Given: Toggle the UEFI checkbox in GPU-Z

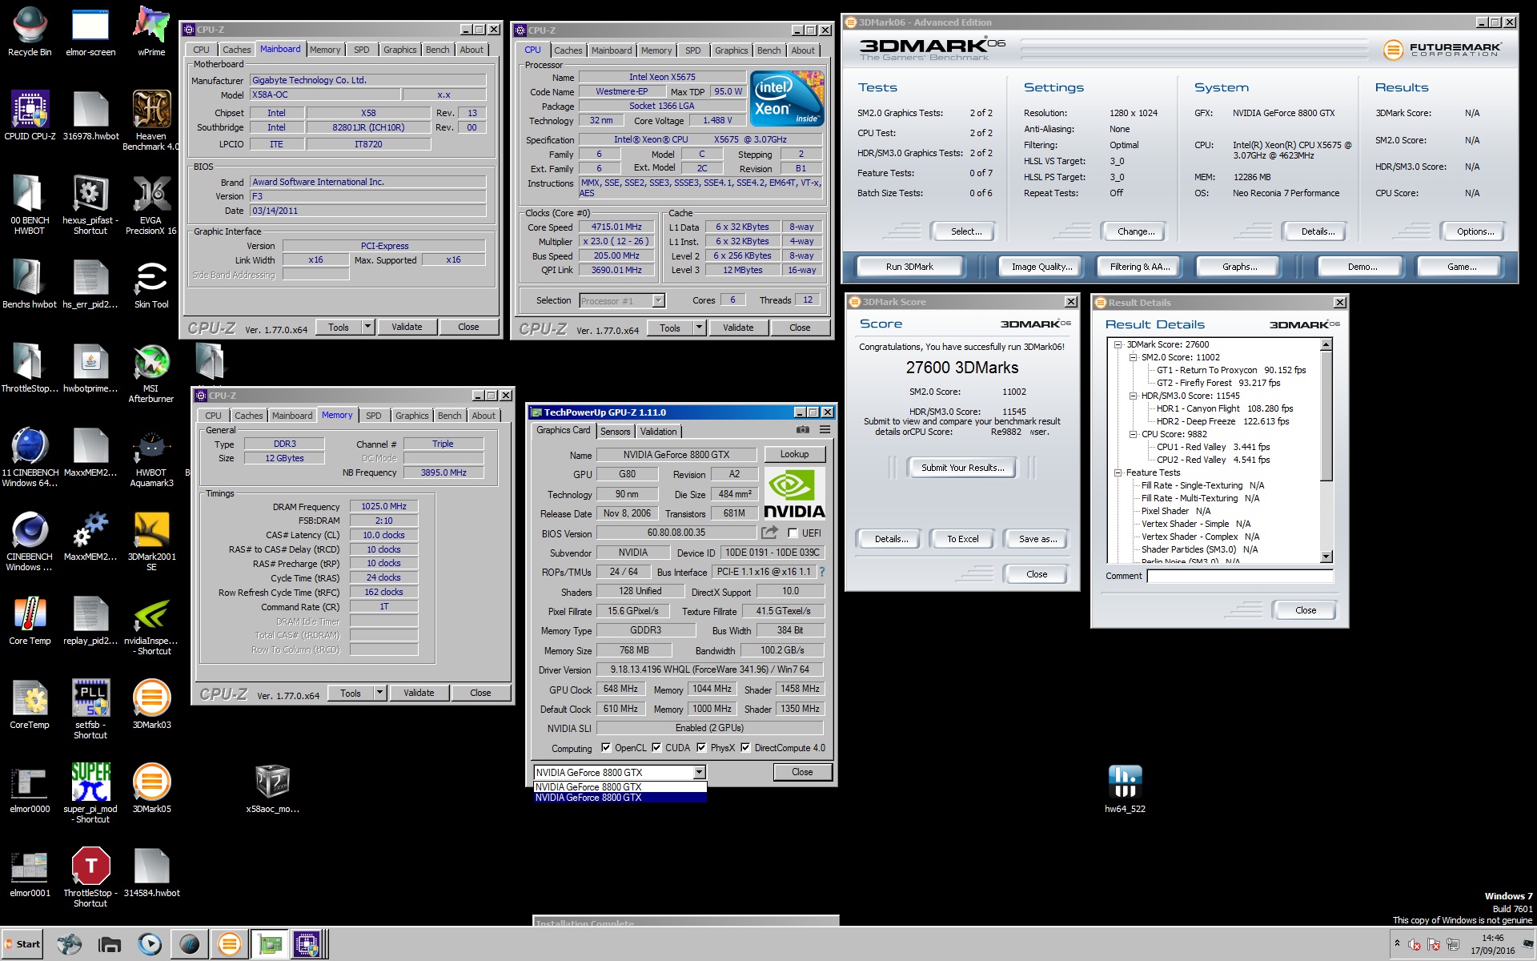Looking at the screenshot, I should click(793, 533).
